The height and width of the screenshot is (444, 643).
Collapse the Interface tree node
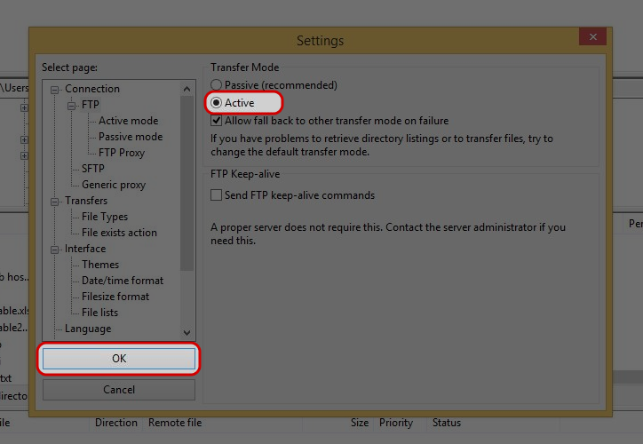54,250
